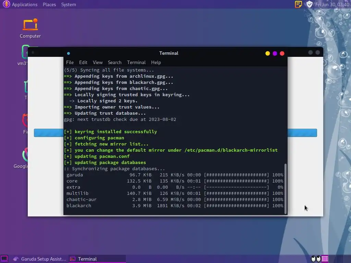Click the right gray dot on background window
The width and height of the screenshot is (351, 263).
(318, 52)
